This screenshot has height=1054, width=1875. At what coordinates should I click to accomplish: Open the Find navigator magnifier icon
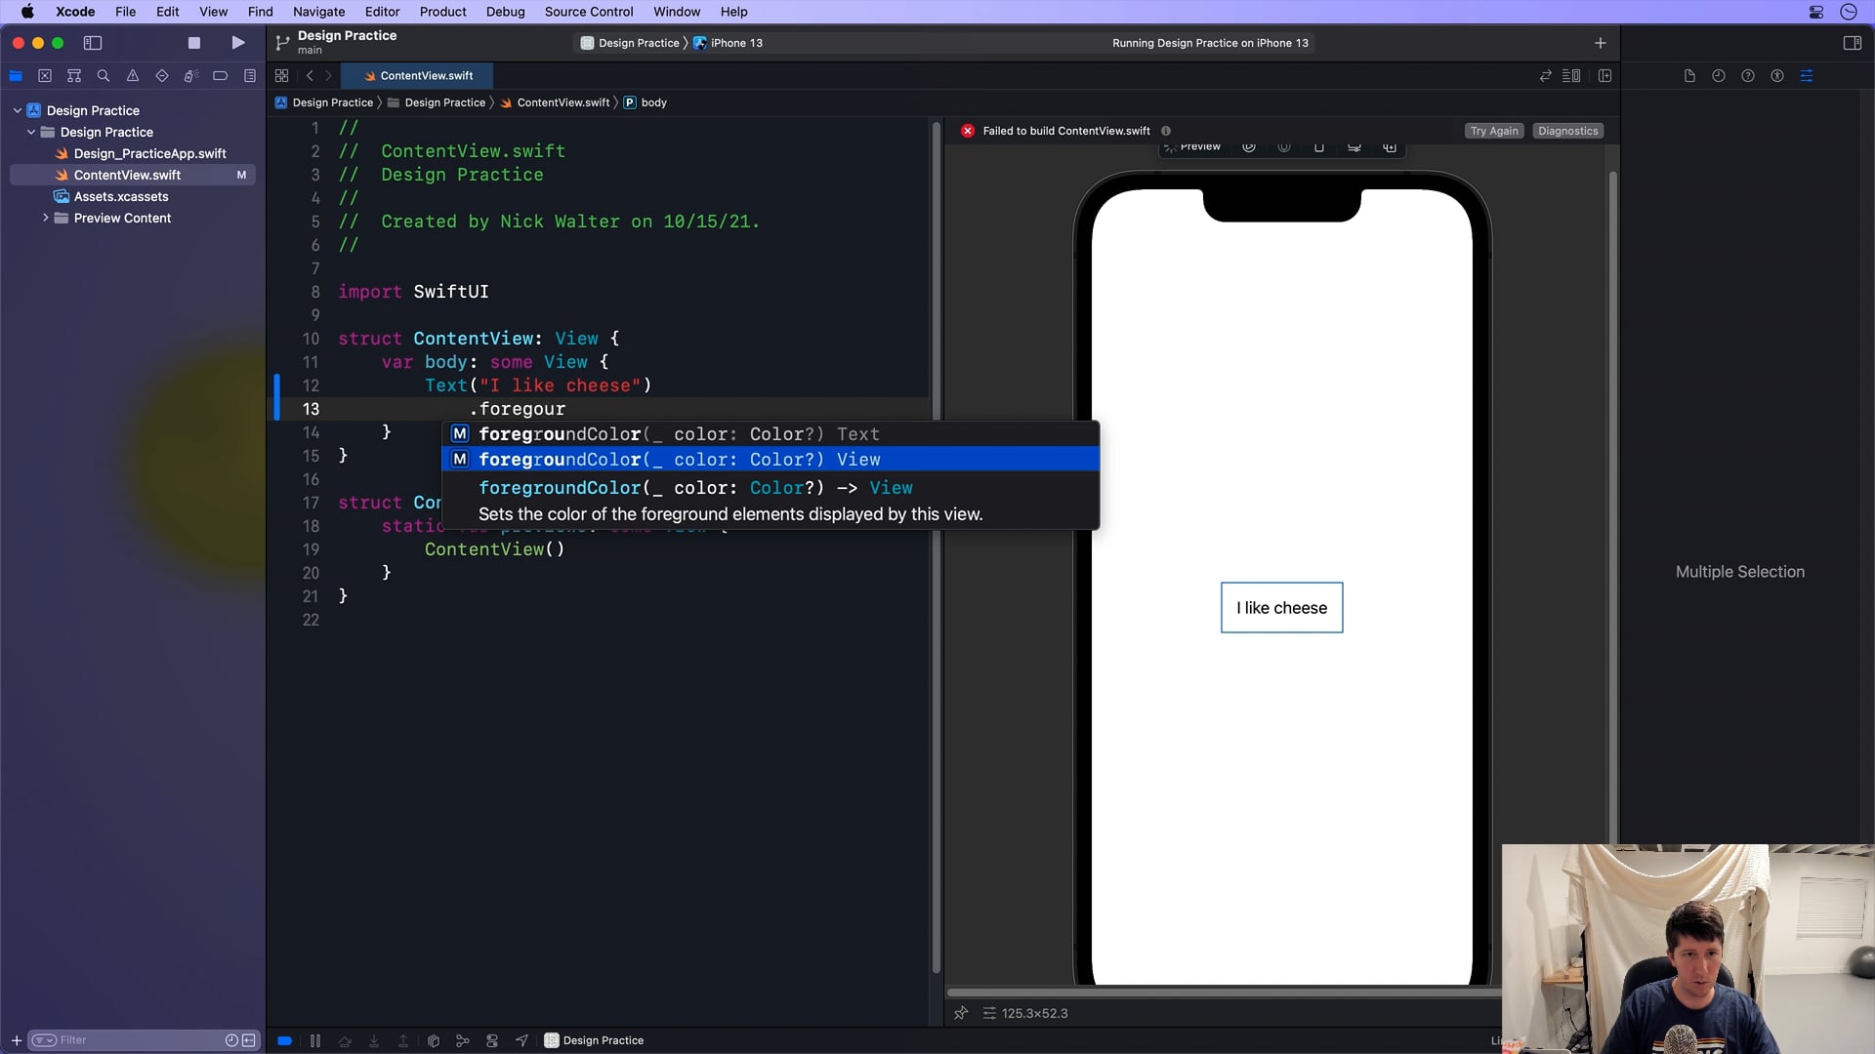coord(104,76)
